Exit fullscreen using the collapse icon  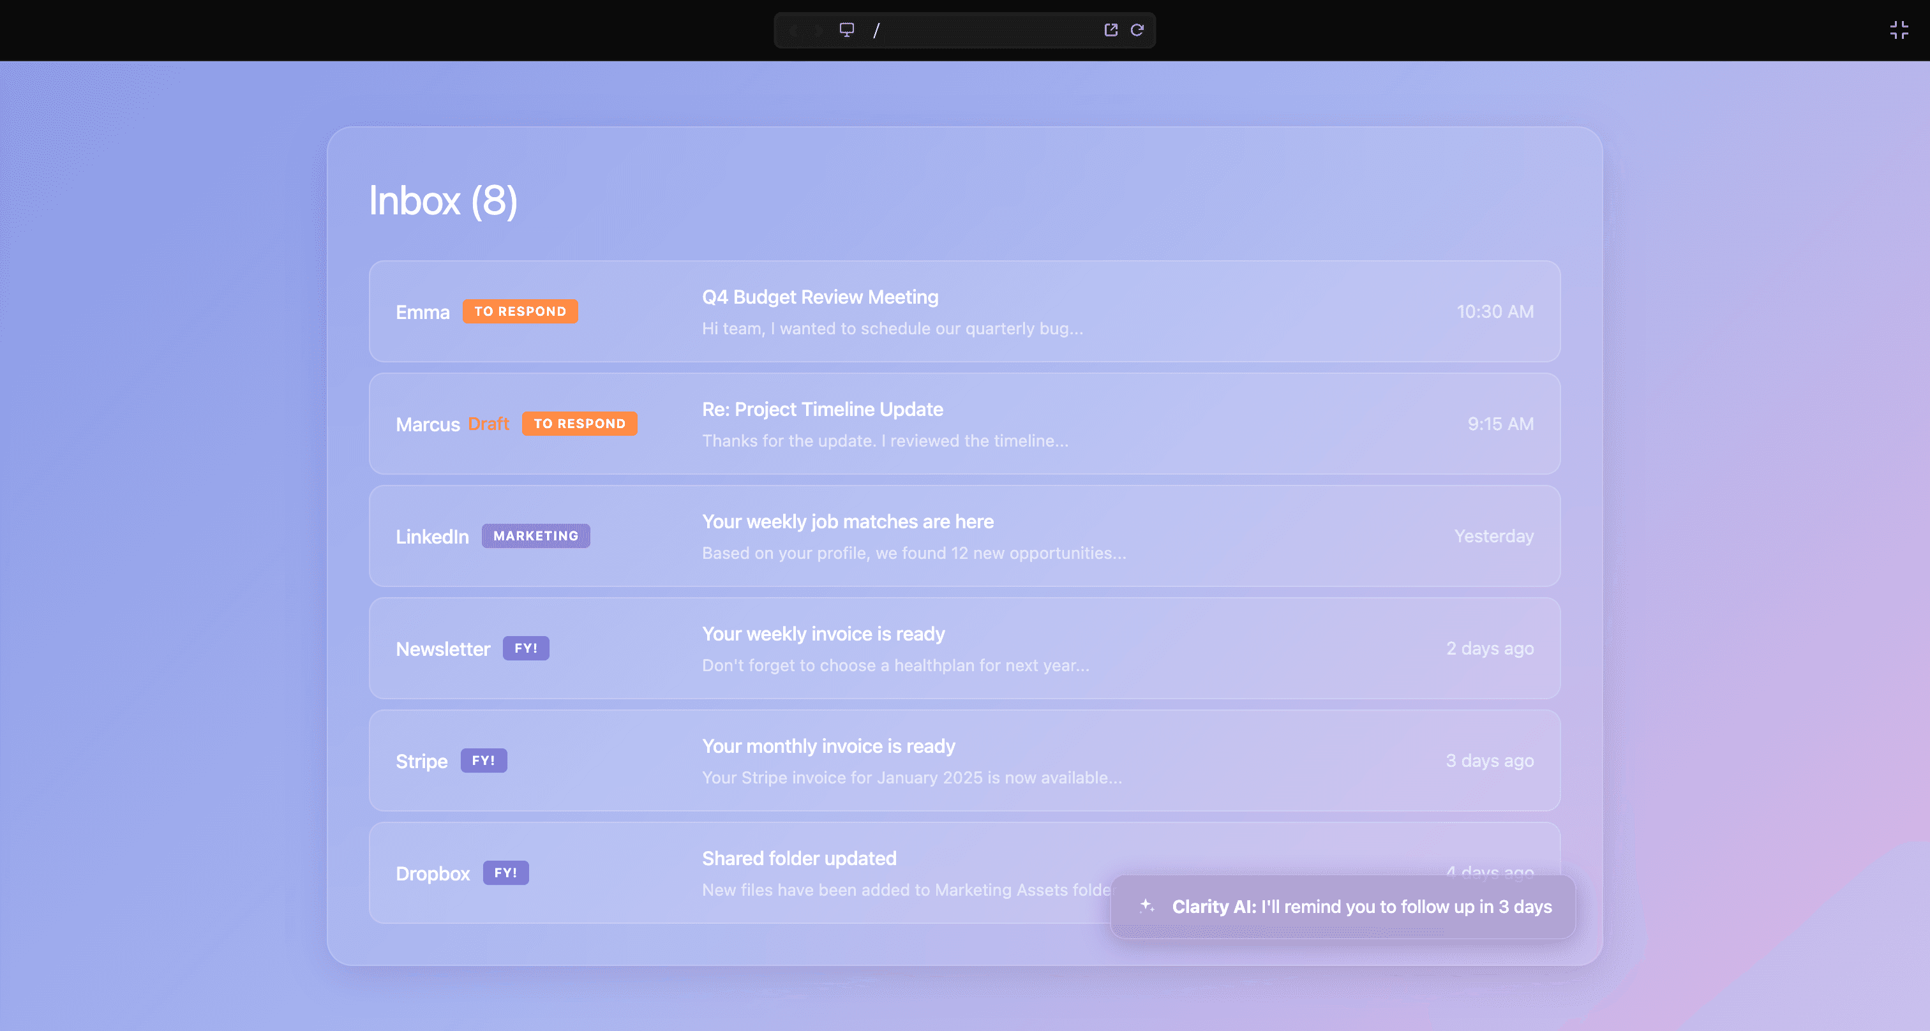(x=1899, y=30)
